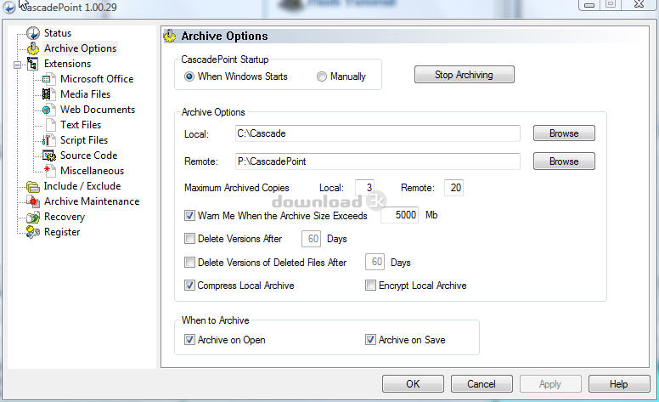Click the Apply button
659x402 pixels.
coord(550,384)
